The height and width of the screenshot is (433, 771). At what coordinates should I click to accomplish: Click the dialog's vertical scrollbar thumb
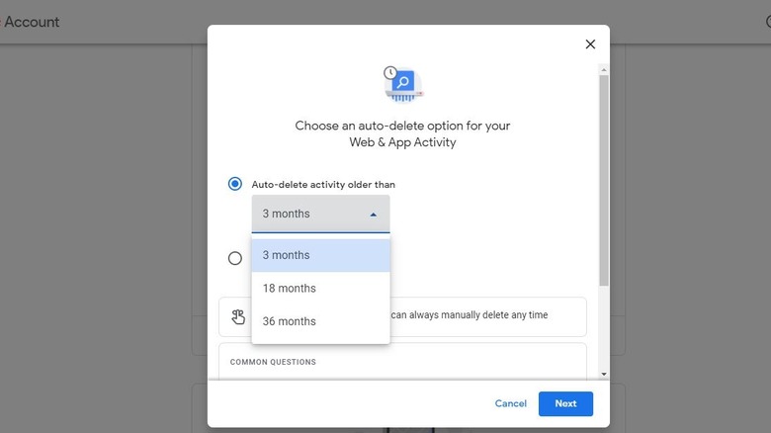(604, 178)
